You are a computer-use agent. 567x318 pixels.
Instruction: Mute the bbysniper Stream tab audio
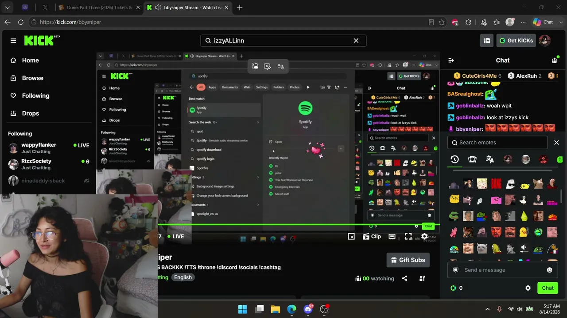158,8
